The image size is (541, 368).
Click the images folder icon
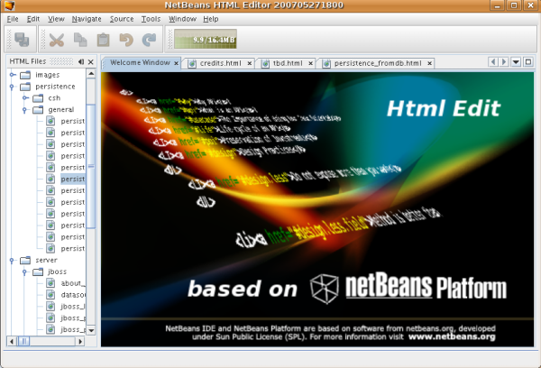[25, 75]
